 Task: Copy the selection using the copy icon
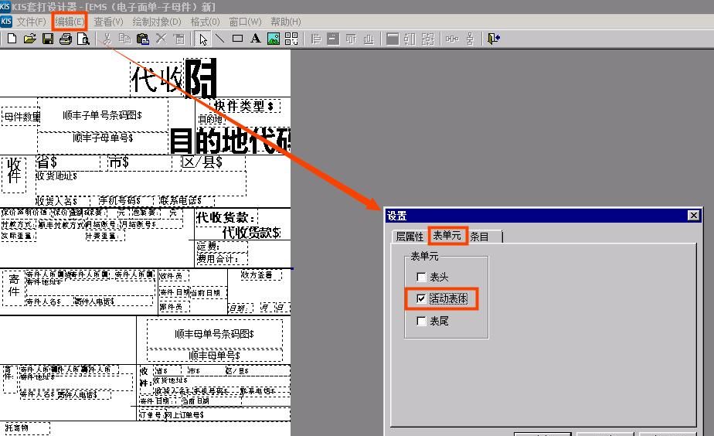[124, 39]
